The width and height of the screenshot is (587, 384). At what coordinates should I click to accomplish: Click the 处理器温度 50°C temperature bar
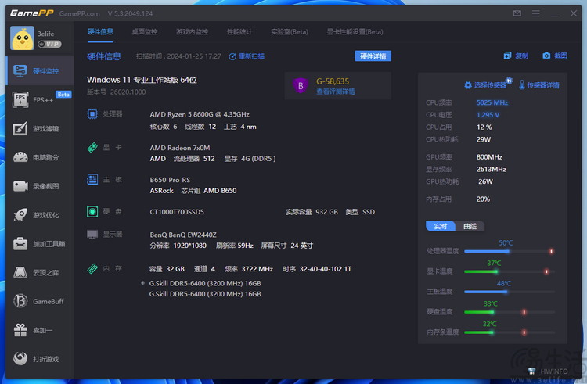click(x=510, y=251)
